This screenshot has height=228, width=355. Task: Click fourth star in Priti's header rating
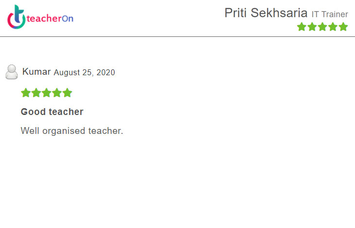[333, 27]
